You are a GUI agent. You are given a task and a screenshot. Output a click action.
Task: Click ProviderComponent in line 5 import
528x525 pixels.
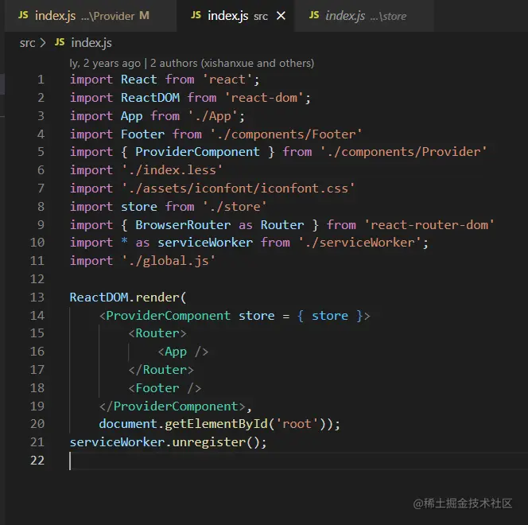pyautogui.click(x=197, y=152)
